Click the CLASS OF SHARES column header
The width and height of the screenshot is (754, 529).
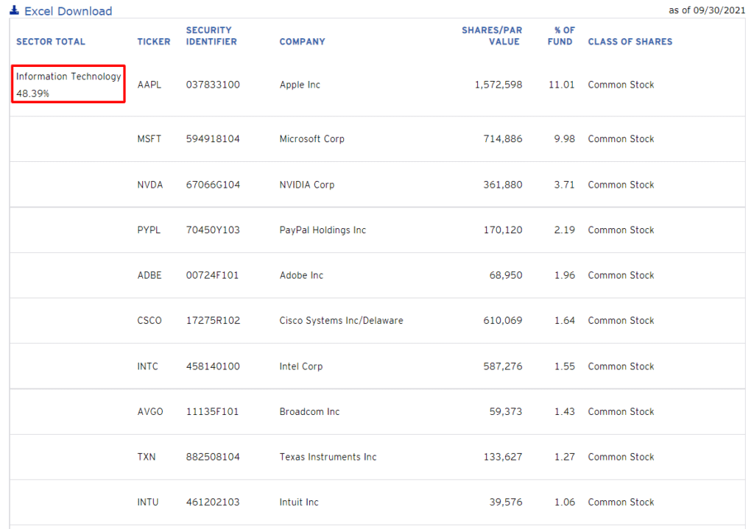(630, 42)
